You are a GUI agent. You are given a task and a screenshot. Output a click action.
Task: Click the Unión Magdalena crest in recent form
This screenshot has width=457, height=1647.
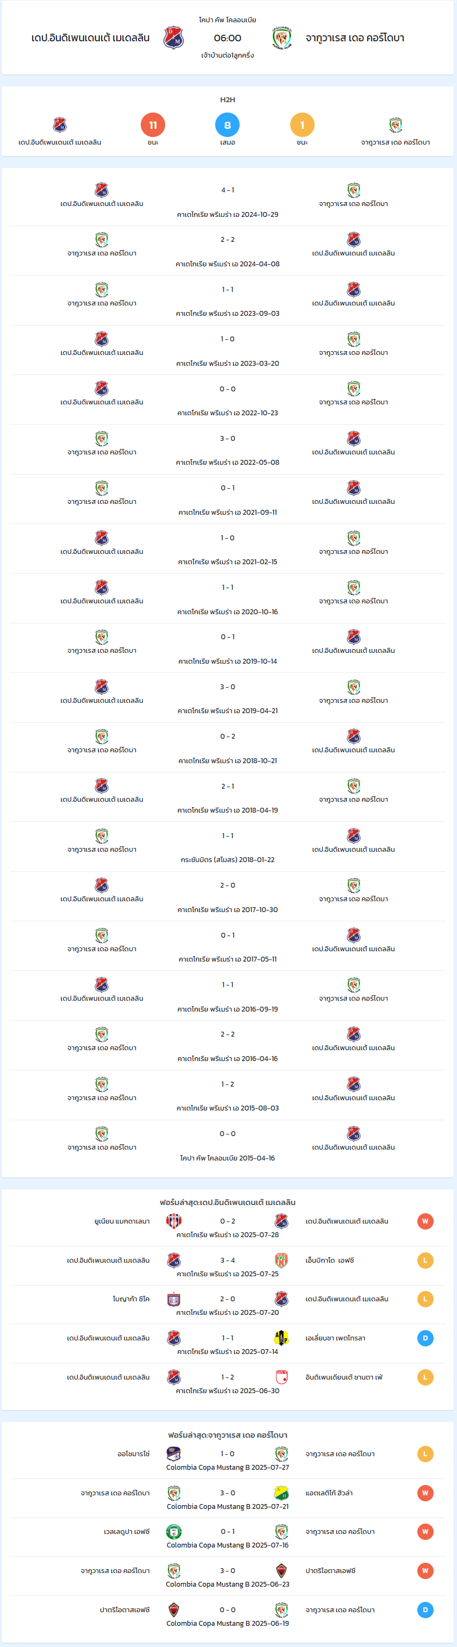(x=174, y=1220)
